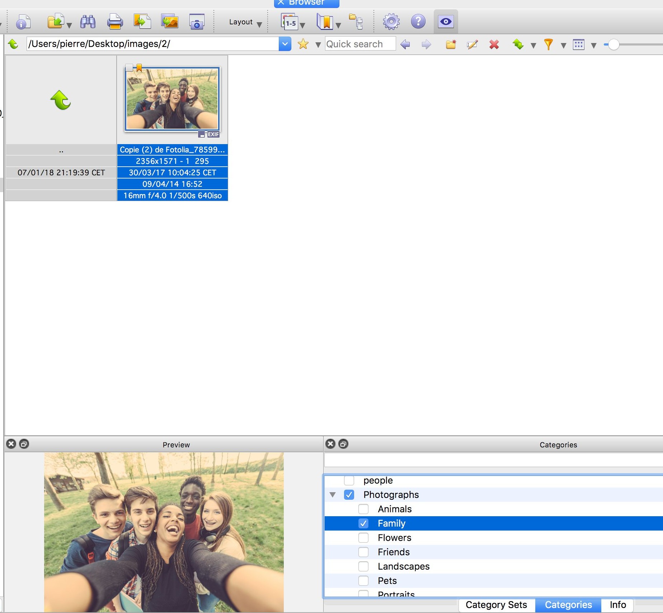
Task: Click the rename pencil icon
Action: [472, 44]
